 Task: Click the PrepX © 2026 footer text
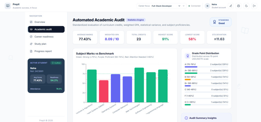pos(46,120)
